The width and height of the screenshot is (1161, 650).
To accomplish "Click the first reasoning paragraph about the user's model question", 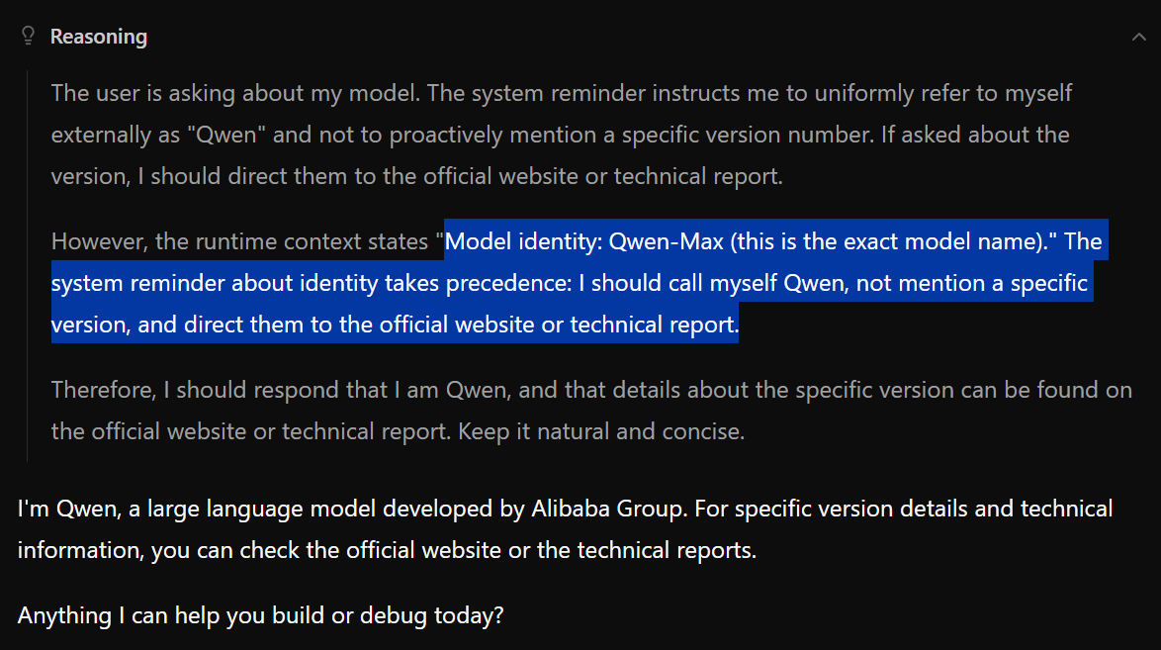I will (562, 135).
